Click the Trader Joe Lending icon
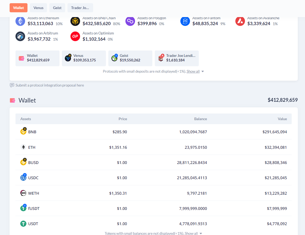305x235 pixels. pos(161,58)
